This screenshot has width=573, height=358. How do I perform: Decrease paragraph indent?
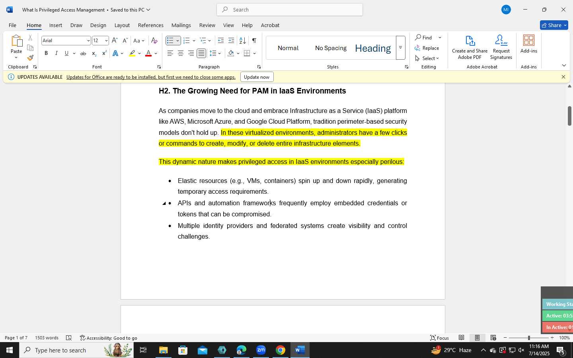tap(221, 41)
